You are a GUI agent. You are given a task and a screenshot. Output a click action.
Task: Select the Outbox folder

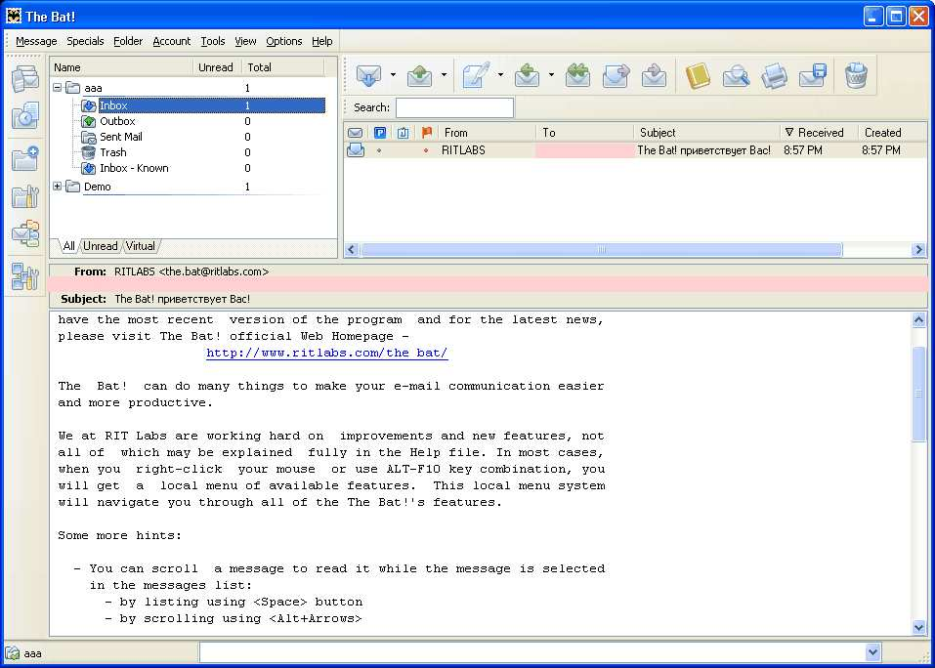[x=117, y=121]
